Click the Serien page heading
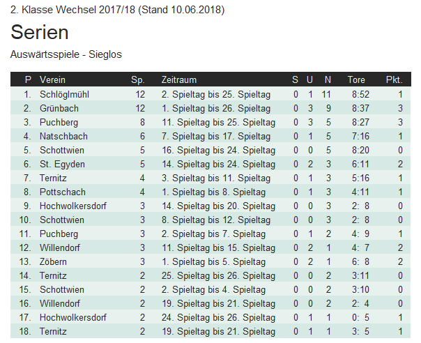This screenshot has width=421, height=343. tap(40, 33)
